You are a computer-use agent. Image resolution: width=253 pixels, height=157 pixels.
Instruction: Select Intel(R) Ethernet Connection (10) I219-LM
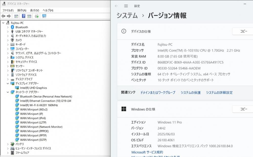46,101
